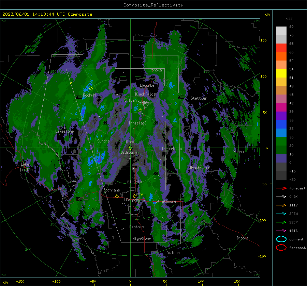Click the Lake Louise label

click(26, 167)
